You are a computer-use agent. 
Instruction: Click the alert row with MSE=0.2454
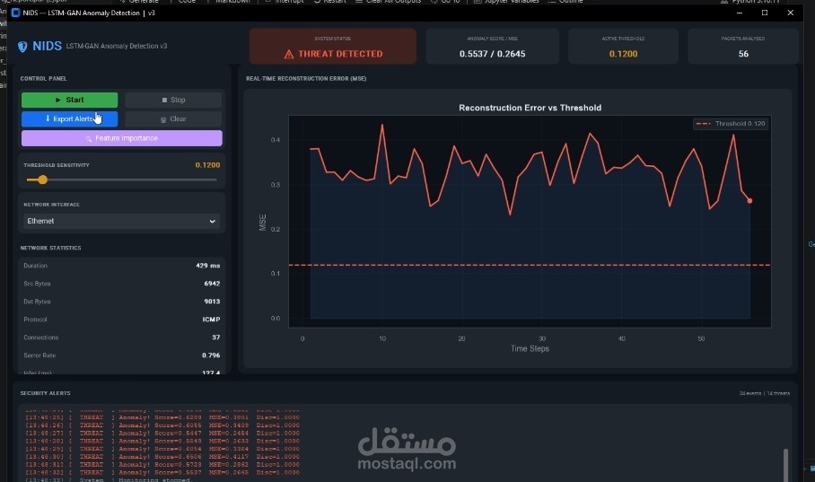tap(162, 434)
